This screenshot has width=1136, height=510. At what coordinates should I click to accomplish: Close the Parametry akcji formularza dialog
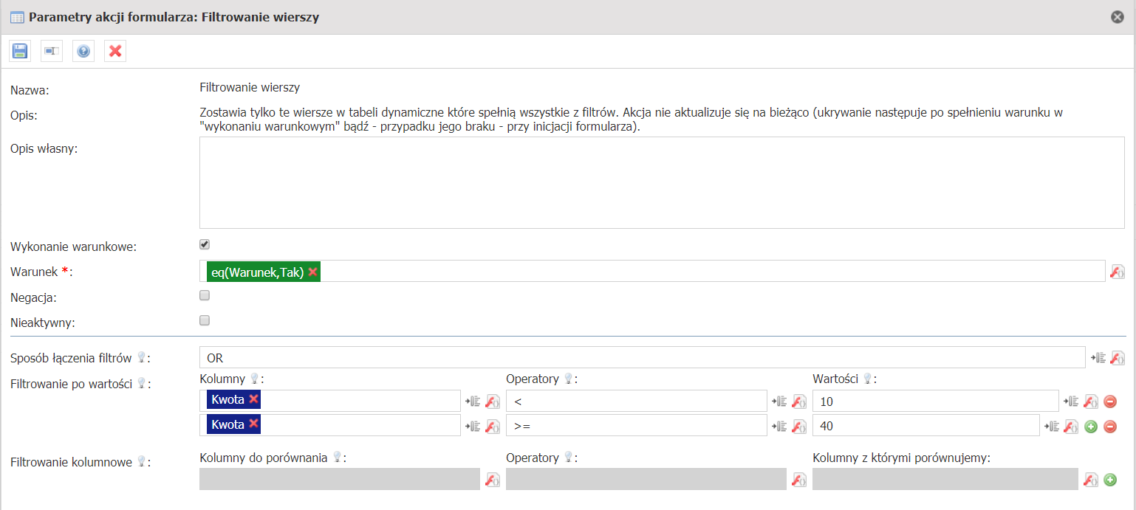[x=1118, y=16]
